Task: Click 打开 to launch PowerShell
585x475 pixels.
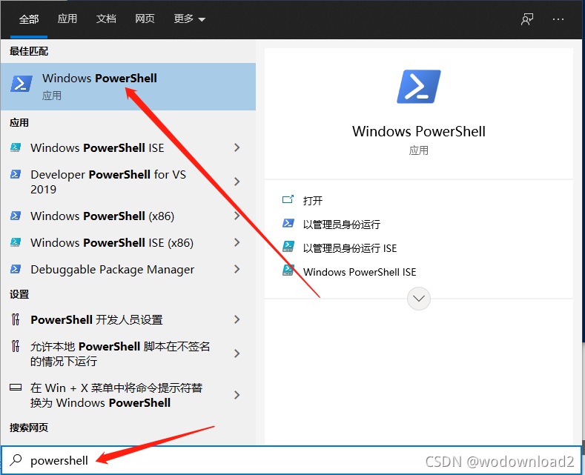Action: coord(313,201)
